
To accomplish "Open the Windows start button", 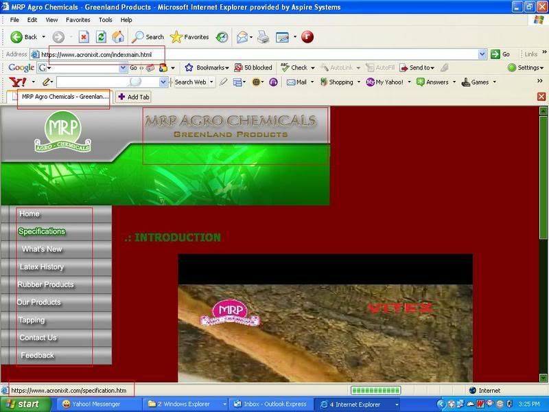I will coord(25,404).
